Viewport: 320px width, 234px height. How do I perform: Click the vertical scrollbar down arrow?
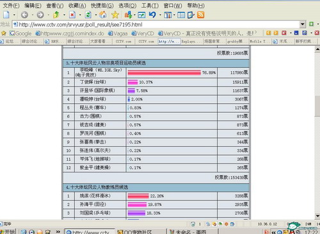coord(317,215)
